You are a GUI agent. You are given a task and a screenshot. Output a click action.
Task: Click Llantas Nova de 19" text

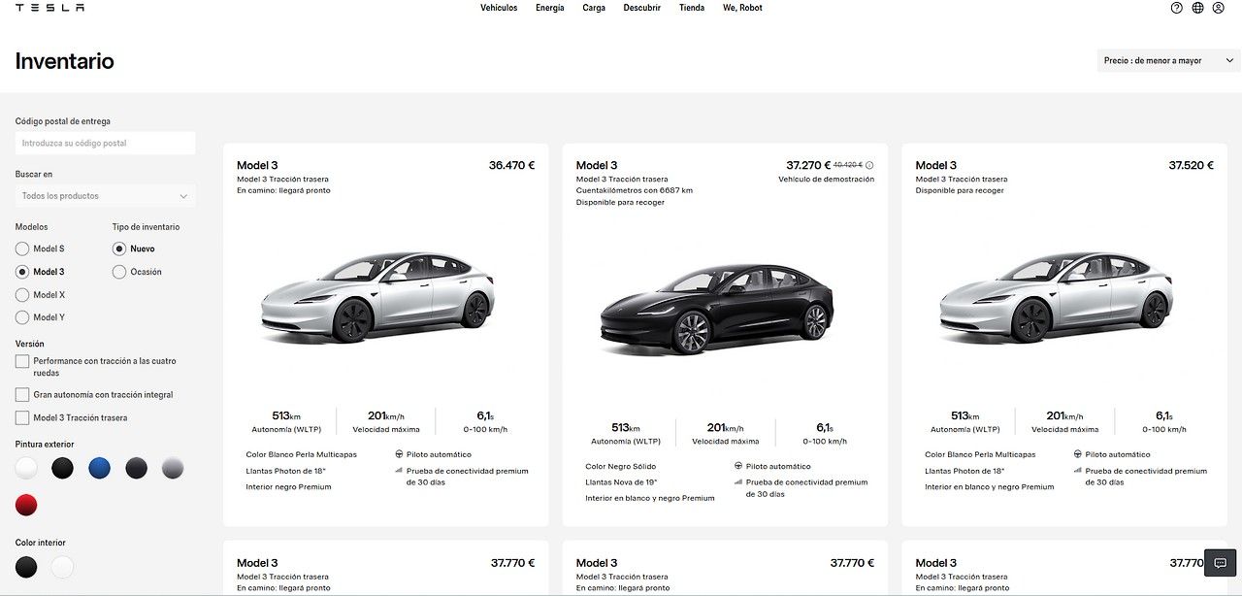click(621, 482)
